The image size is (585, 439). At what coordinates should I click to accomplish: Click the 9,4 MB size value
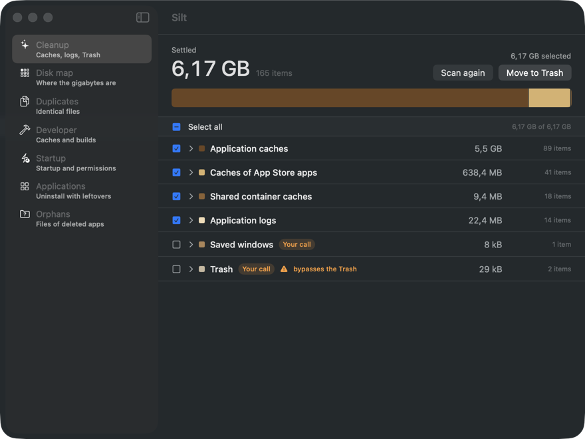[488, 196]
